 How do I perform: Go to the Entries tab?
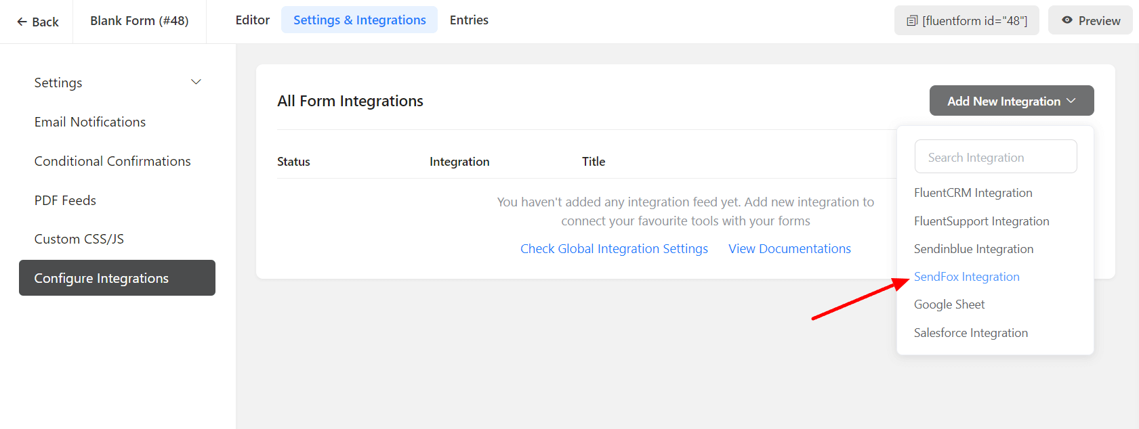coord(469,20)
